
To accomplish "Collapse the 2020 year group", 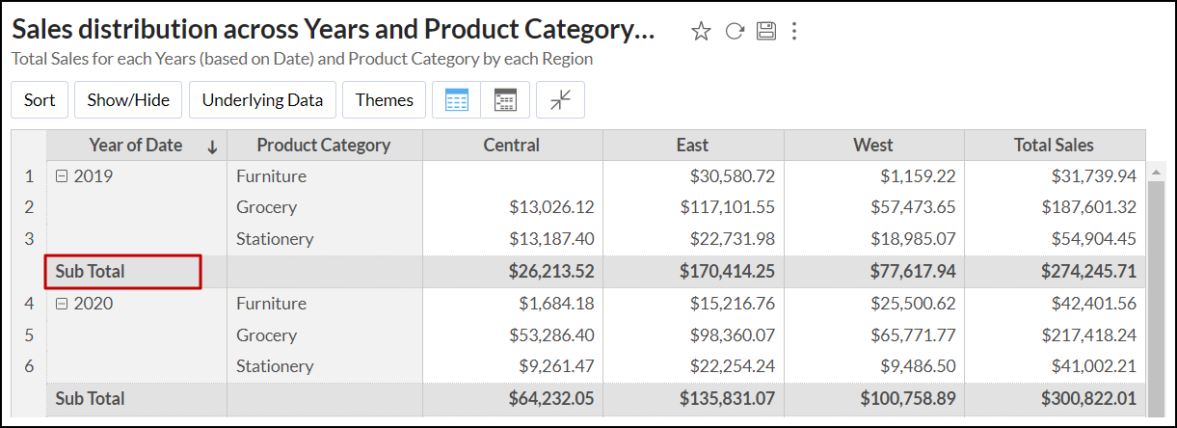I will pyautogui.click(x=61, y=304).
